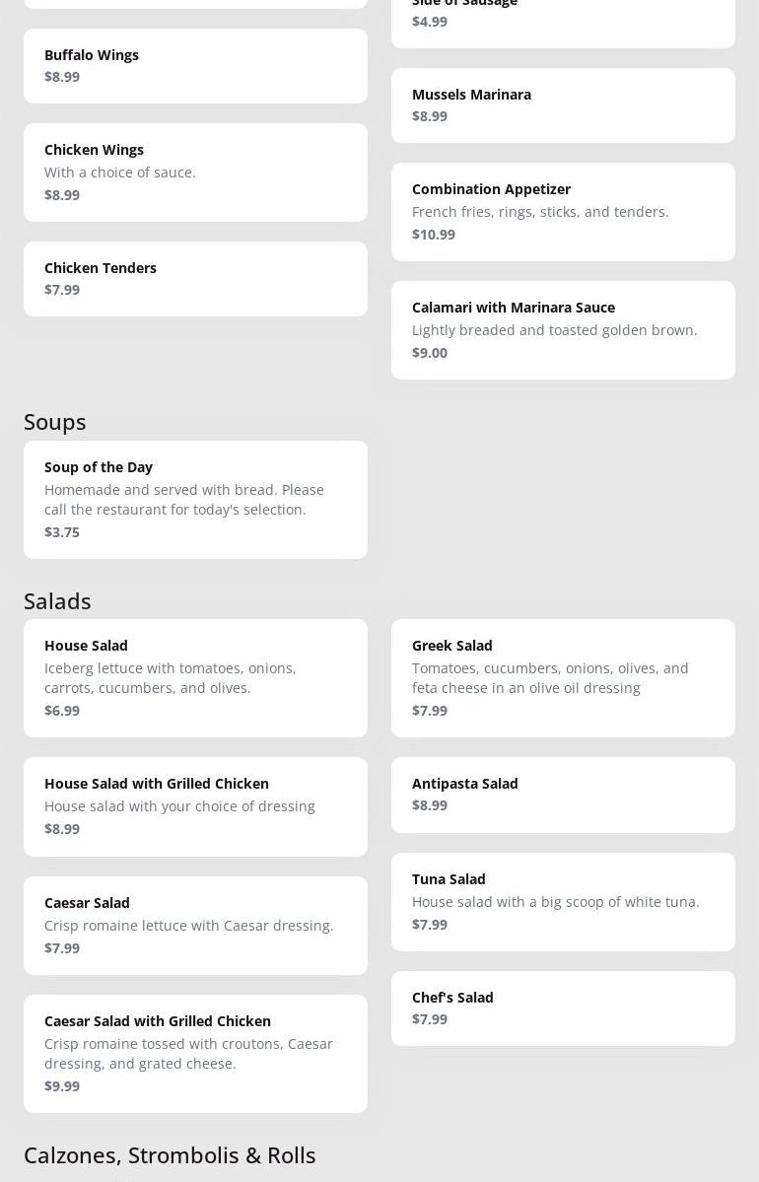This screenshot has width=759, height=1182.
Task: Choose the Mussels Marinara item
Action: (563, 104)
